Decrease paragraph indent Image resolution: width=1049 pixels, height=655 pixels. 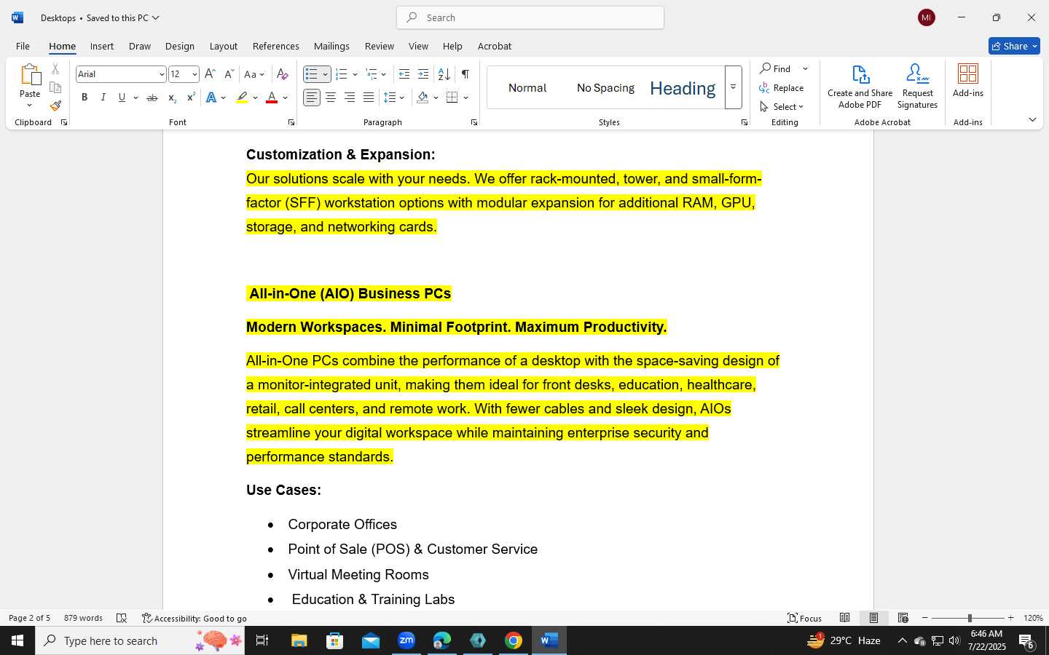coord(404,74)
